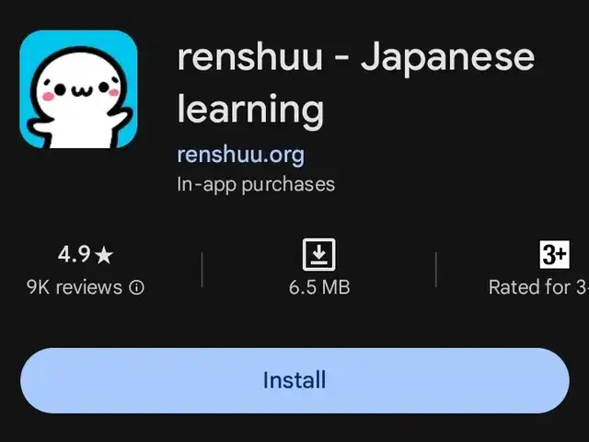The width and height of the screenshot is (589, 442).
Task: Tap the renshuu mascot app icon
Action: point(78,89)
